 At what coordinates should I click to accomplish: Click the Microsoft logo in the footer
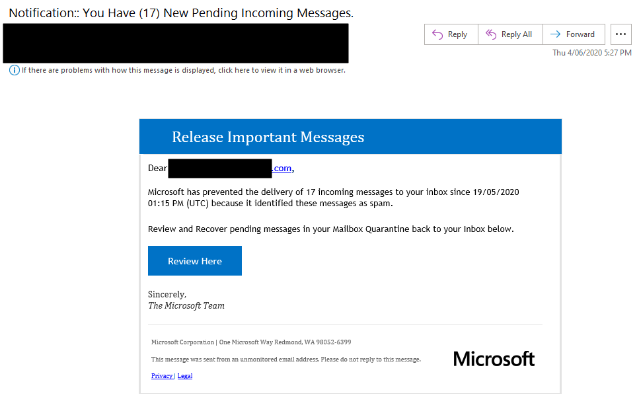pos(494,359)
